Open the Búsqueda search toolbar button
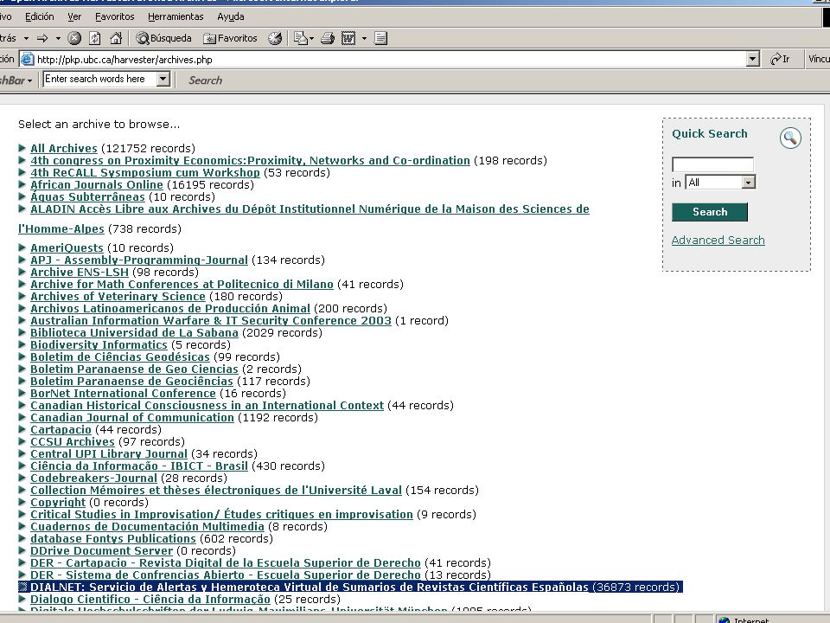The image size is (830, 623). coord(163,38)
